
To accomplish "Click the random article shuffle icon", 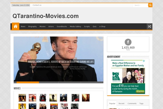I will click(x=149, y=26).
